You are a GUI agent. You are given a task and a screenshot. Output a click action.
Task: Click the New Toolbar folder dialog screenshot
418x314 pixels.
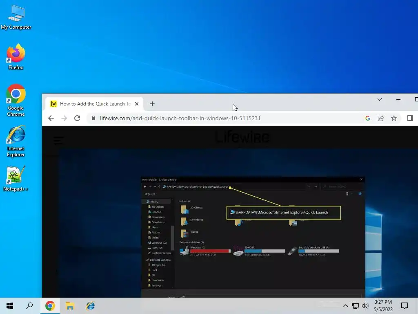pyautogui.click(x=253, y=236)
